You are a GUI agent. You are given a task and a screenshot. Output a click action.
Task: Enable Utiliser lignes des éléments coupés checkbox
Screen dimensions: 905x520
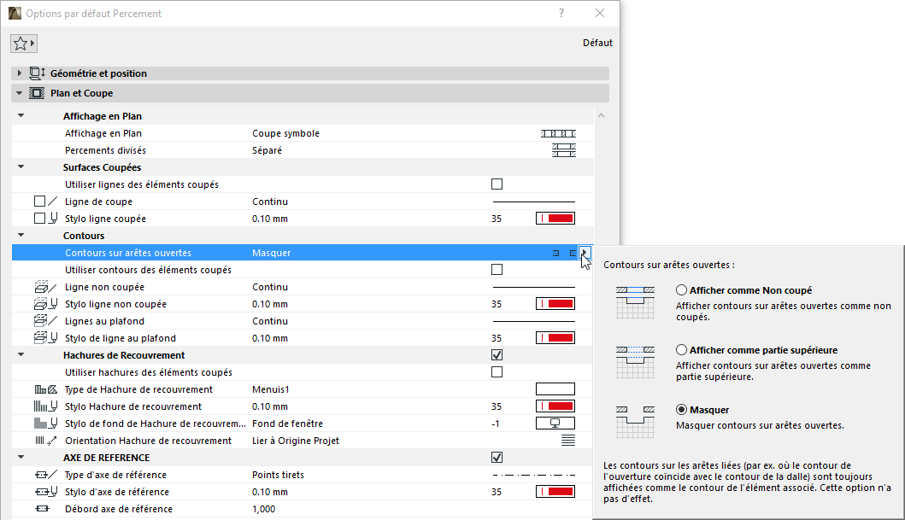click(497, 184)
